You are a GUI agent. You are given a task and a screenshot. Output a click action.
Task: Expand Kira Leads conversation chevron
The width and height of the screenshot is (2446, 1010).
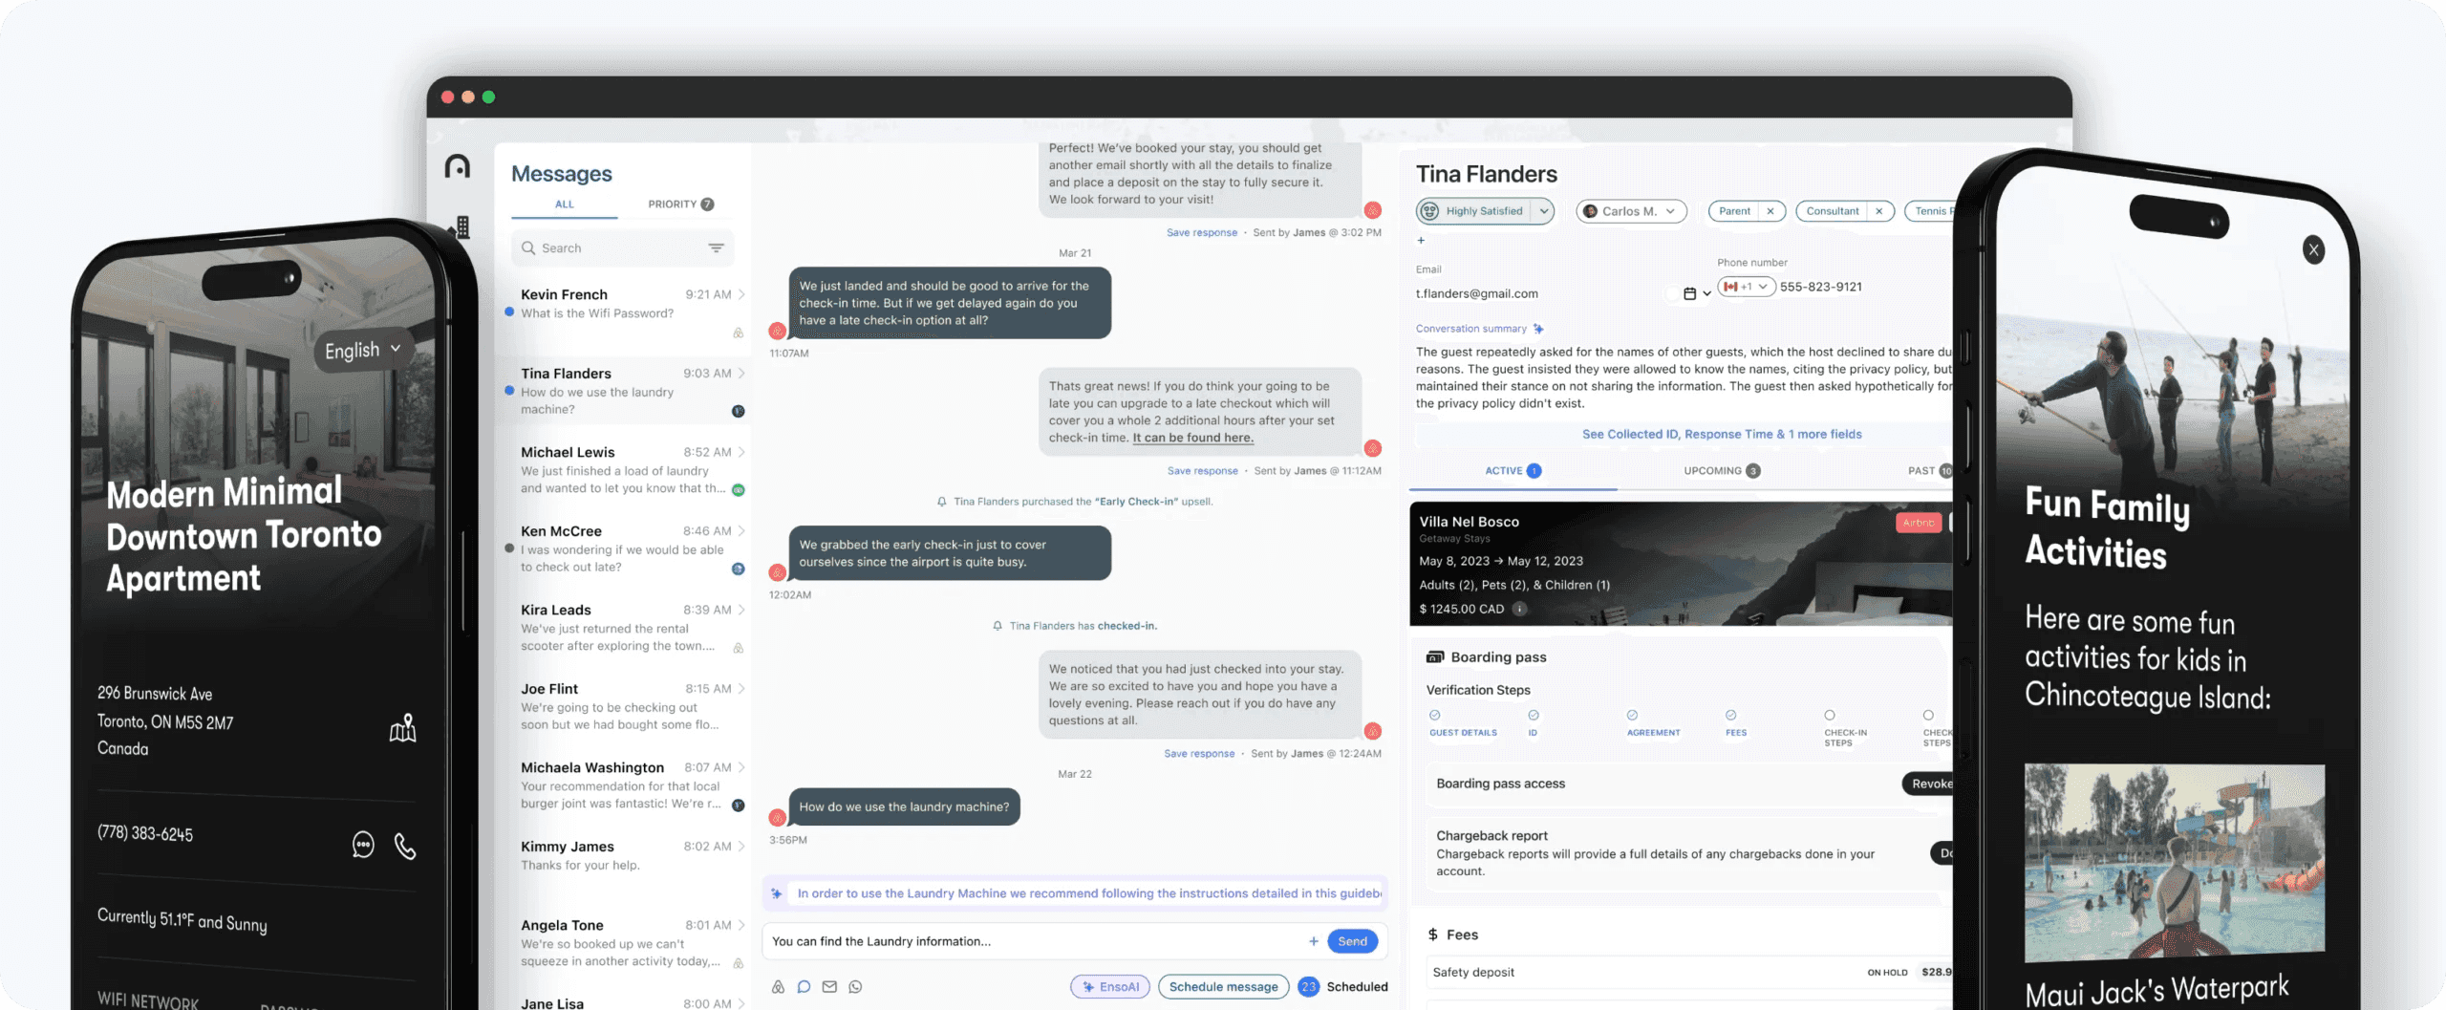tap(741, 610)
